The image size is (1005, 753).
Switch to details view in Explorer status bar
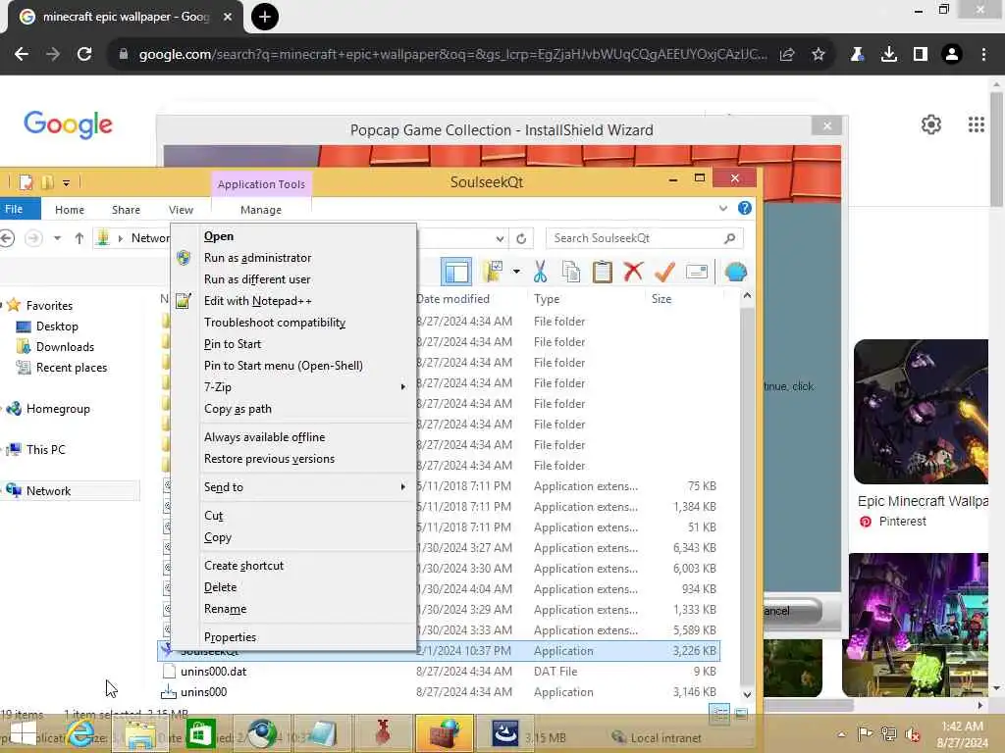[719, 714]
